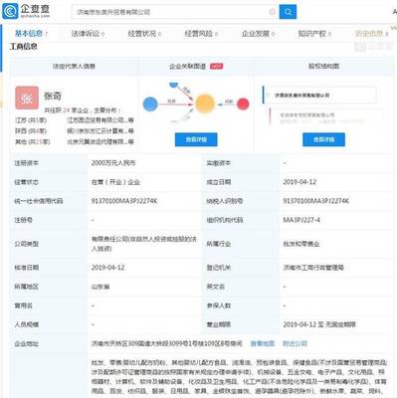Click the taxpayer ID number value

click(316, 201)
